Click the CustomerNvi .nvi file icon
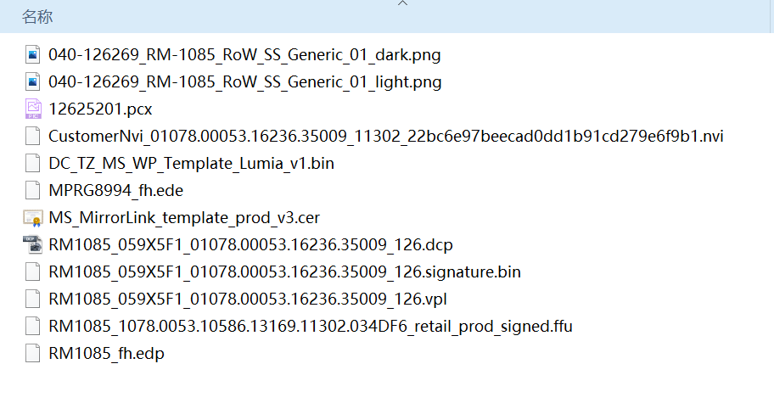 pos(33,136)
